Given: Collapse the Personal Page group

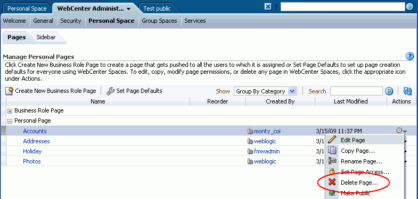Looking at the screenshot, I should (10, 121).
